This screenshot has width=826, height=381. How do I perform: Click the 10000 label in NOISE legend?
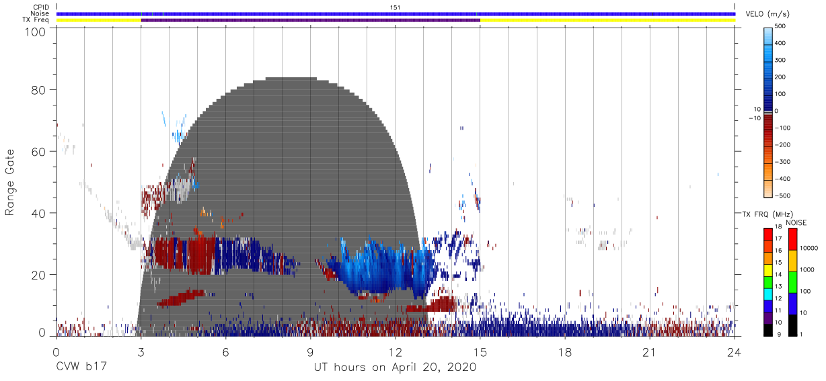809,248
